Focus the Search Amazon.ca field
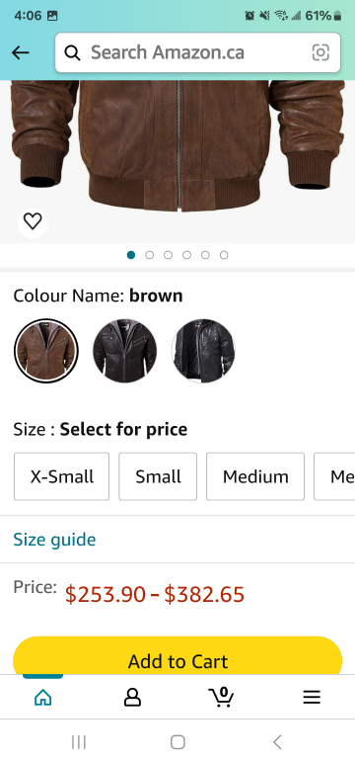Viewport: 355px width, 763px height. tap(198, 52)
